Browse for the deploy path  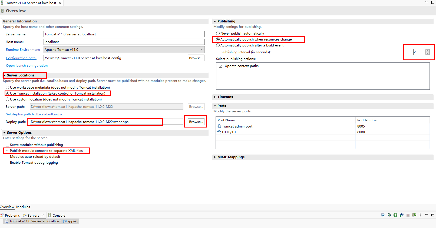click(x=196, y=122)
